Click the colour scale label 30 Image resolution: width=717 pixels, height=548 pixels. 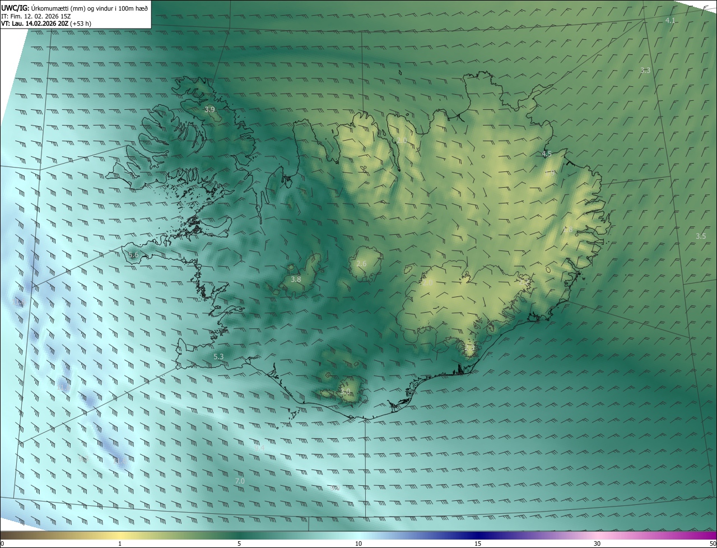tap(597, 544)
